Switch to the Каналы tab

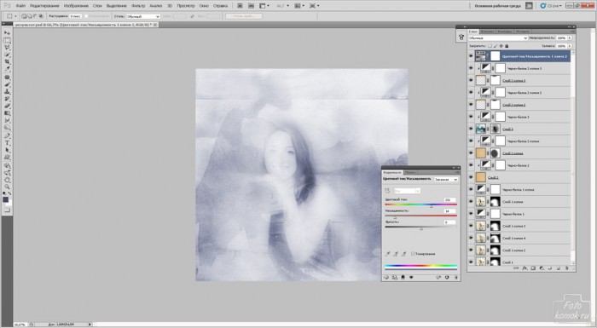(487, 32)
